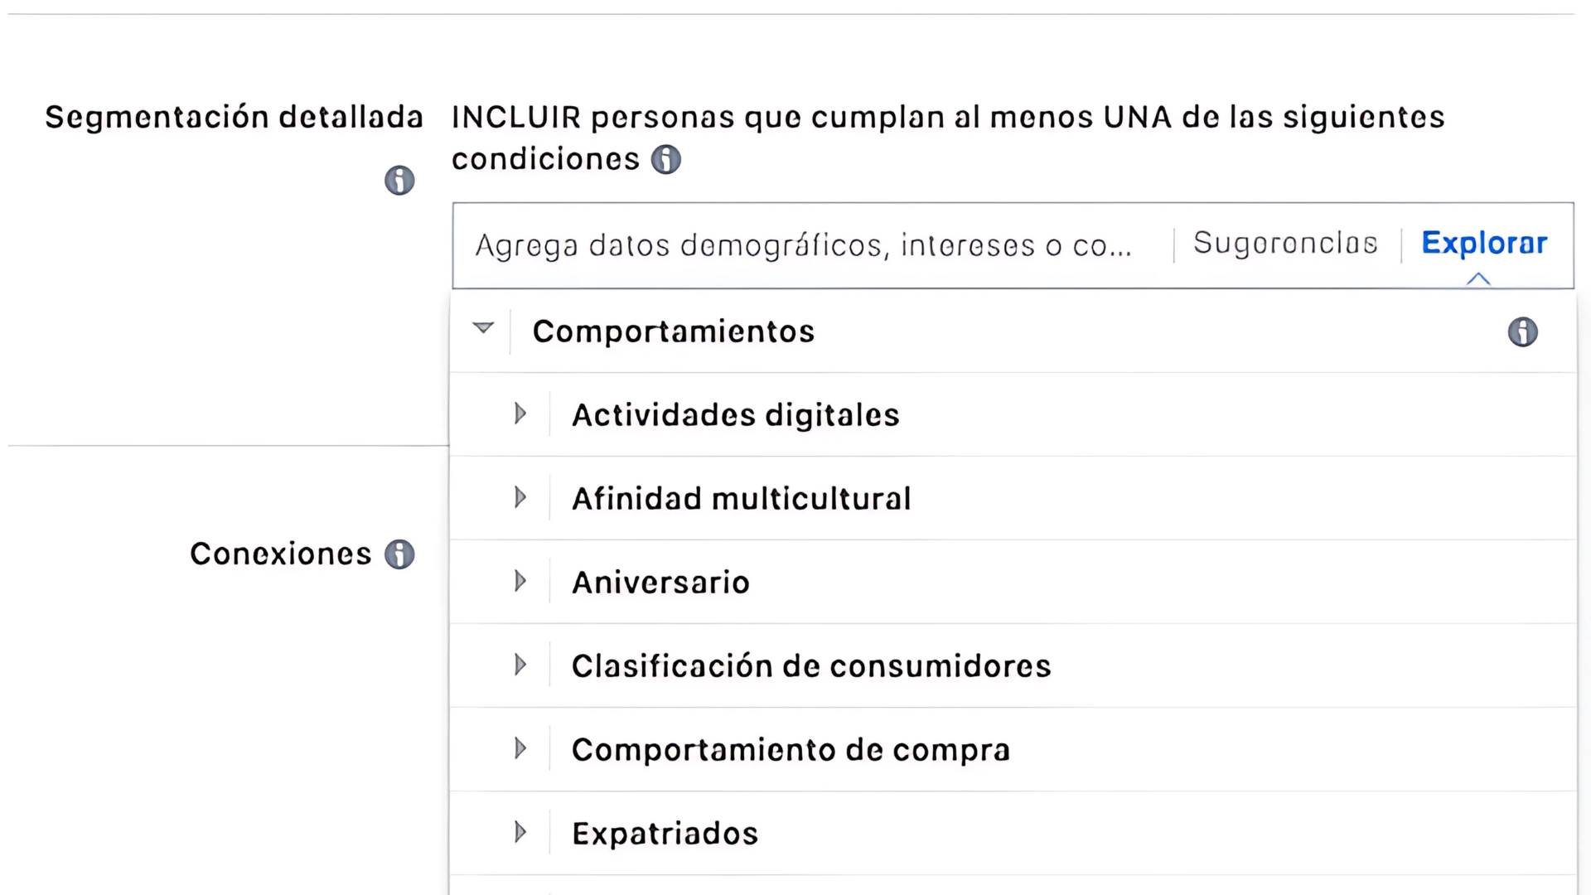Select Aniversario row label

point(660,583)
